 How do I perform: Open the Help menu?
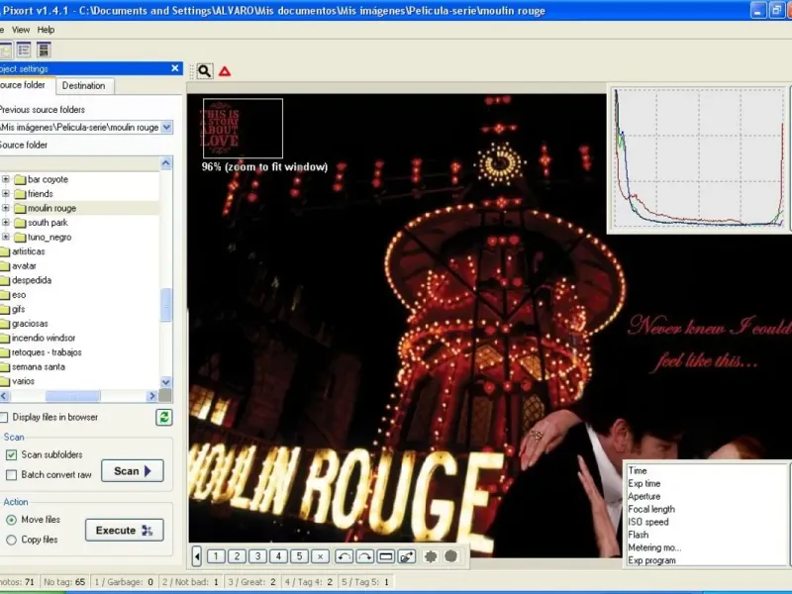(x=46, y=30)
